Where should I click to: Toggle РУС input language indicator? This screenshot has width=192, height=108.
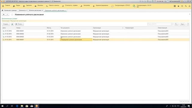coord(178,106)
